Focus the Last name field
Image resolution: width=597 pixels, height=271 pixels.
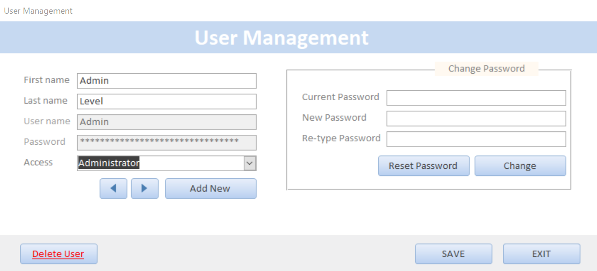point(166,101)
